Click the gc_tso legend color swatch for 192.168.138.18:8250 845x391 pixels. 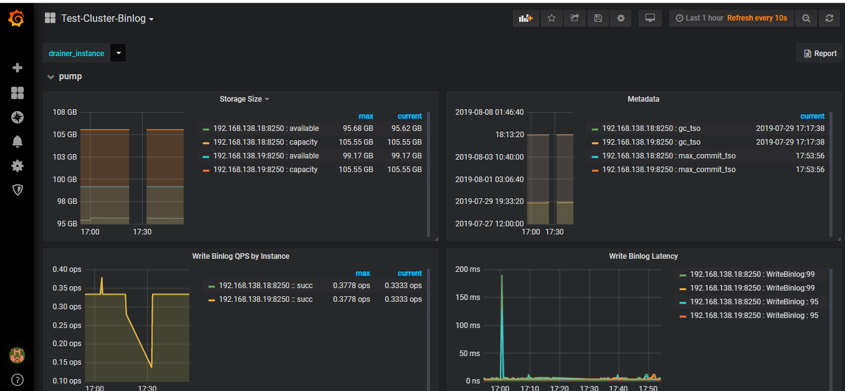coord(594,129)
